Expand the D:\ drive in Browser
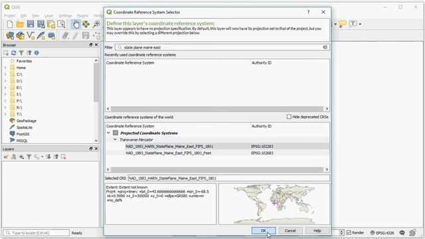The image size is (425, 239). click(5, 81)
